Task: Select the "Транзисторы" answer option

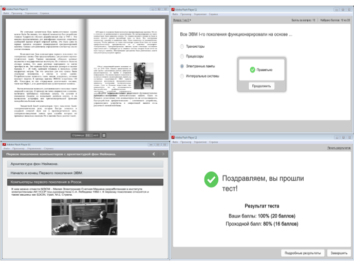Action: point(182,47)
